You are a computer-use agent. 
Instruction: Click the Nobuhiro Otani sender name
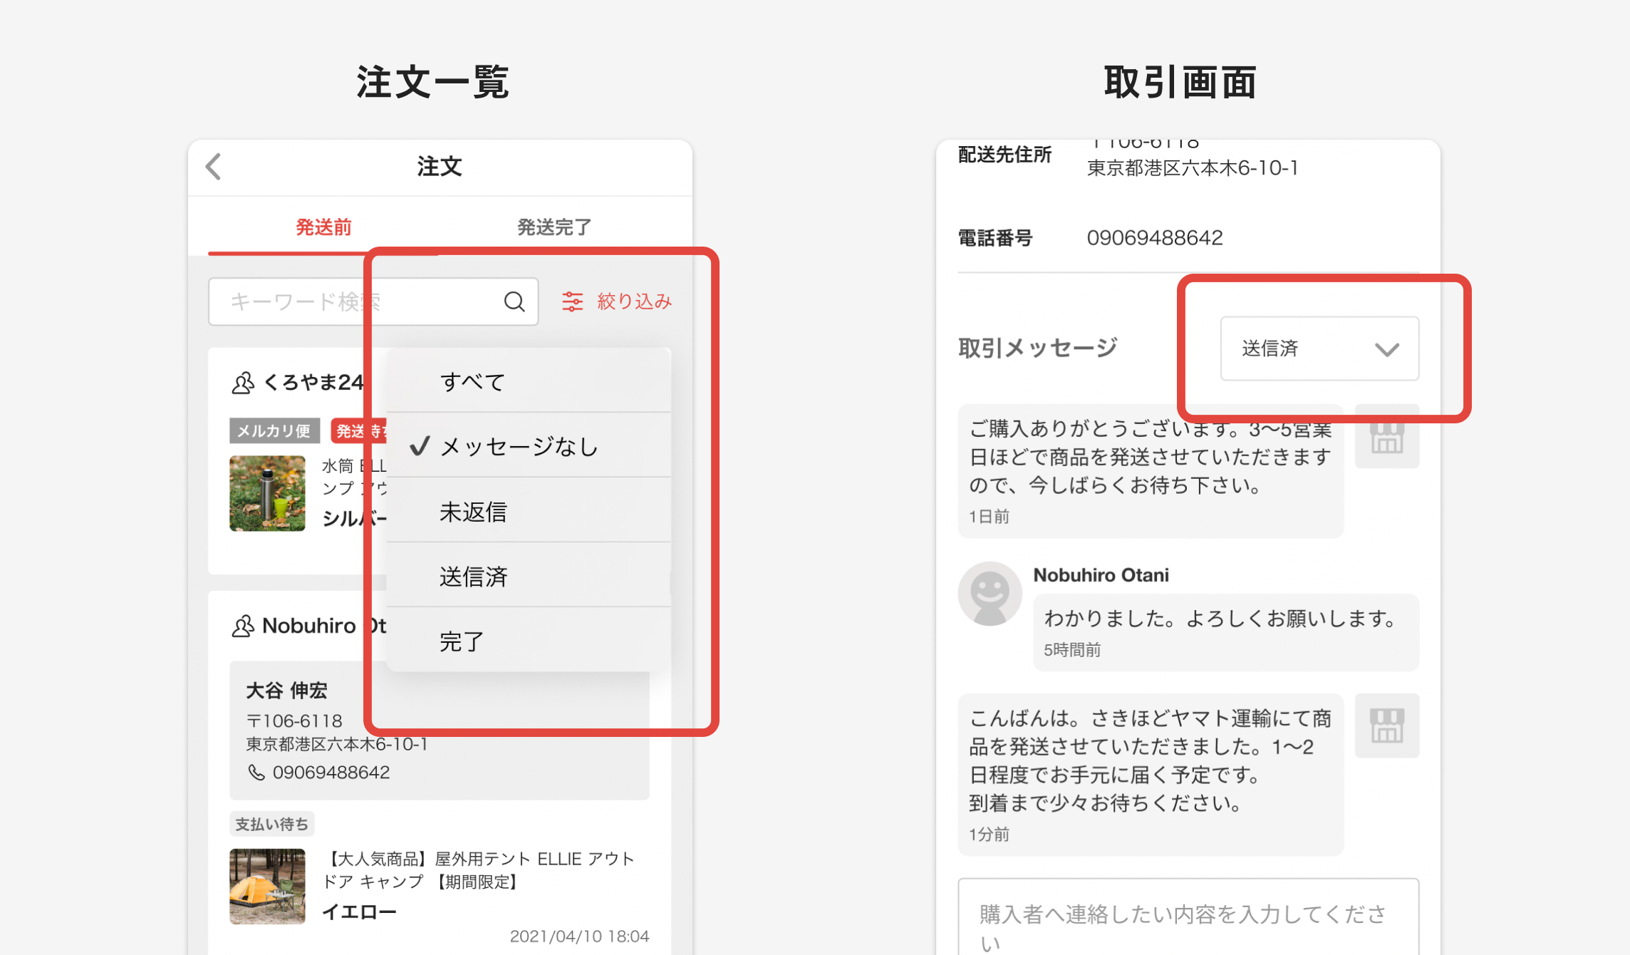click(x=1101, y=575)
